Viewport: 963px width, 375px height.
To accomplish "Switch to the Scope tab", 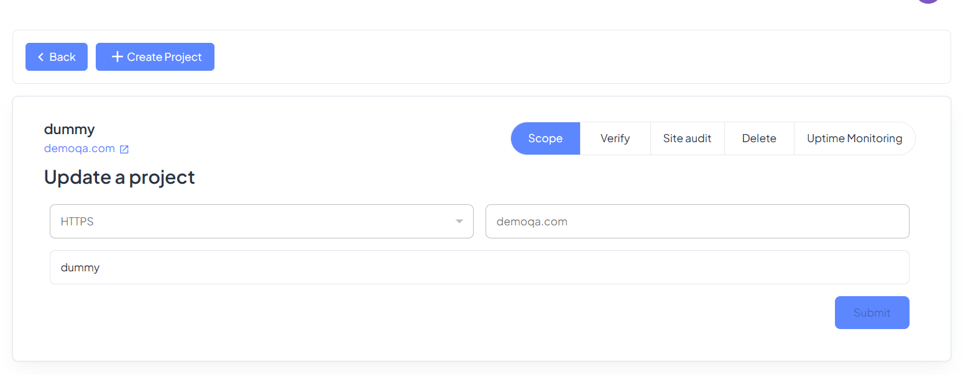I will tap(545, 138).
